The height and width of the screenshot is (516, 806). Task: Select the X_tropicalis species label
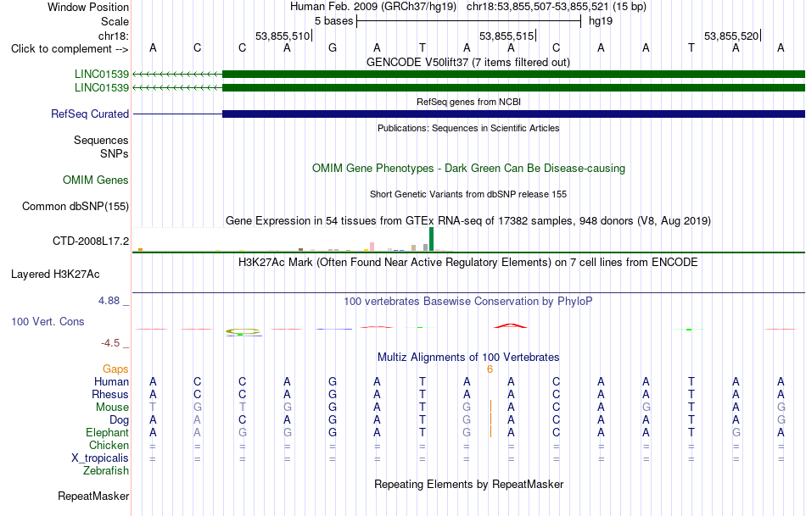pos(100,458)
